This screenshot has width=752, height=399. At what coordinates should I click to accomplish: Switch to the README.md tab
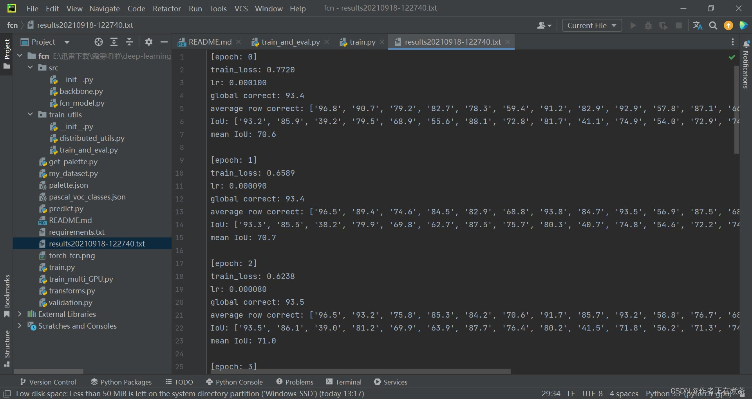[209, 42]
